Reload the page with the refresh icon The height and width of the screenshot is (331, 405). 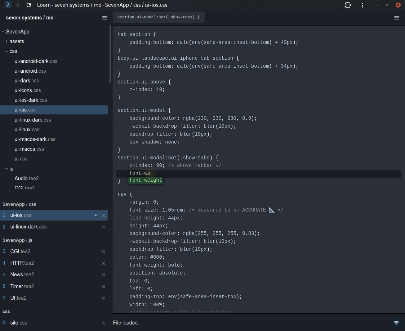tap(29, 5)
